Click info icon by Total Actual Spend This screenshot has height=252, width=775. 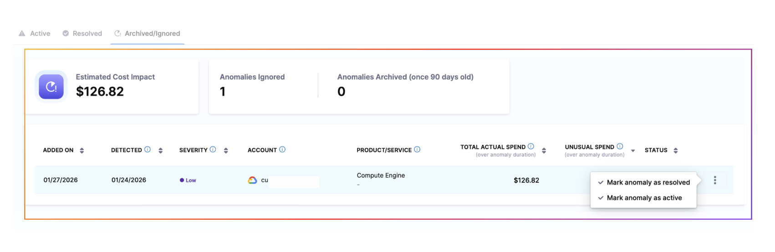coord(531,146)
